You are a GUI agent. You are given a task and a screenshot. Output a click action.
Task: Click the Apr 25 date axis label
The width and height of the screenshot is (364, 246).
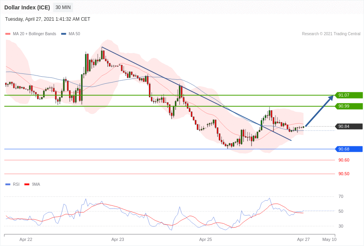(205, 239)
